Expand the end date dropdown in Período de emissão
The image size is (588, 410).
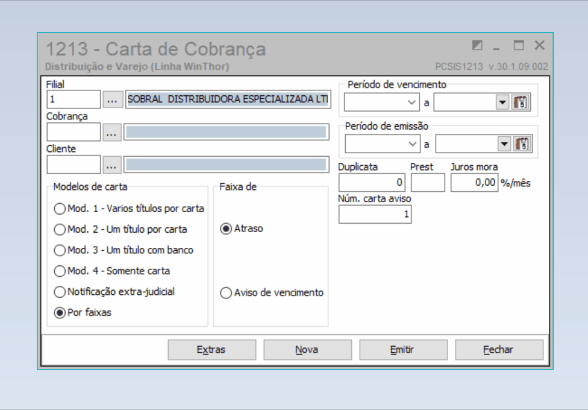coord(504,143)
